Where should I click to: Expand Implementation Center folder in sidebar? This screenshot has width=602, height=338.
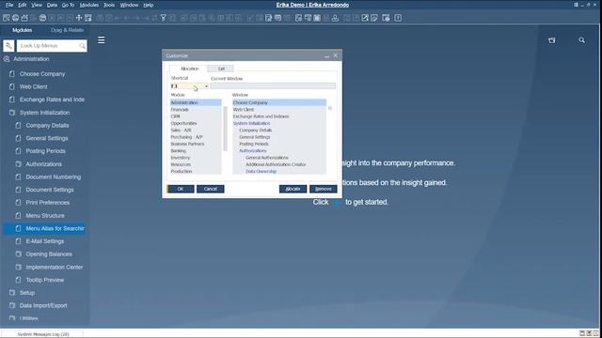(18, 267)
